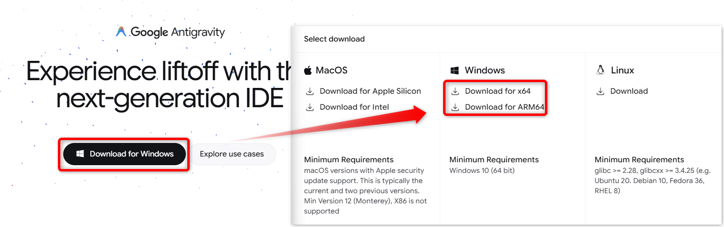
Task: Click the Linux penguin icon
Action: click(600, 70)
